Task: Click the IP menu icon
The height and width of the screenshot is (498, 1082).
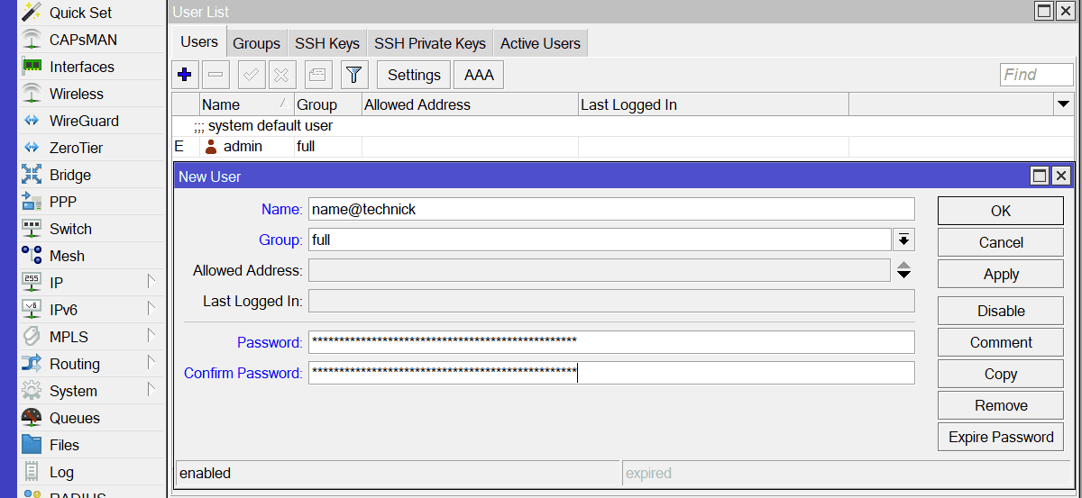Action: tap(32, 283)
